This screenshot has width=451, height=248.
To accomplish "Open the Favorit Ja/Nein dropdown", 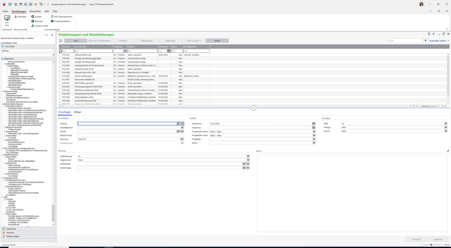I will click(446, 131).
